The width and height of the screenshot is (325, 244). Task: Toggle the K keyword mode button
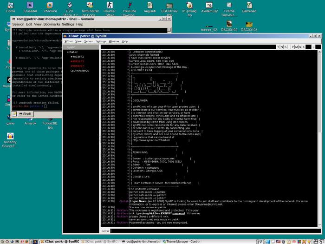(x=304, y=47)
